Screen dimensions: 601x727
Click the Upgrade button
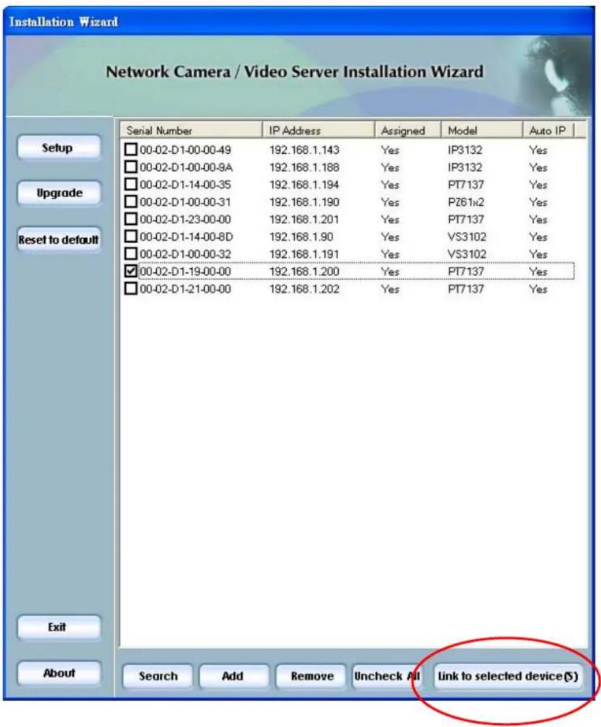click(58, 193)
